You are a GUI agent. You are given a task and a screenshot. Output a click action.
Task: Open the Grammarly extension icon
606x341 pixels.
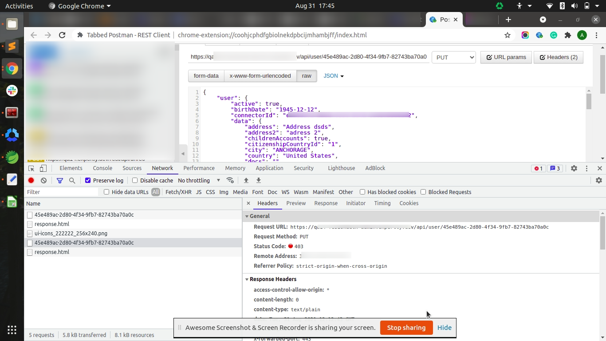554,35
